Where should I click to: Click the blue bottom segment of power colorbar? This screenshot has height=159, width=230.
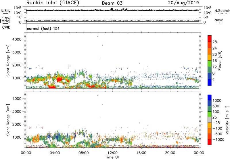pyautogui.click(x=210, y=82)
